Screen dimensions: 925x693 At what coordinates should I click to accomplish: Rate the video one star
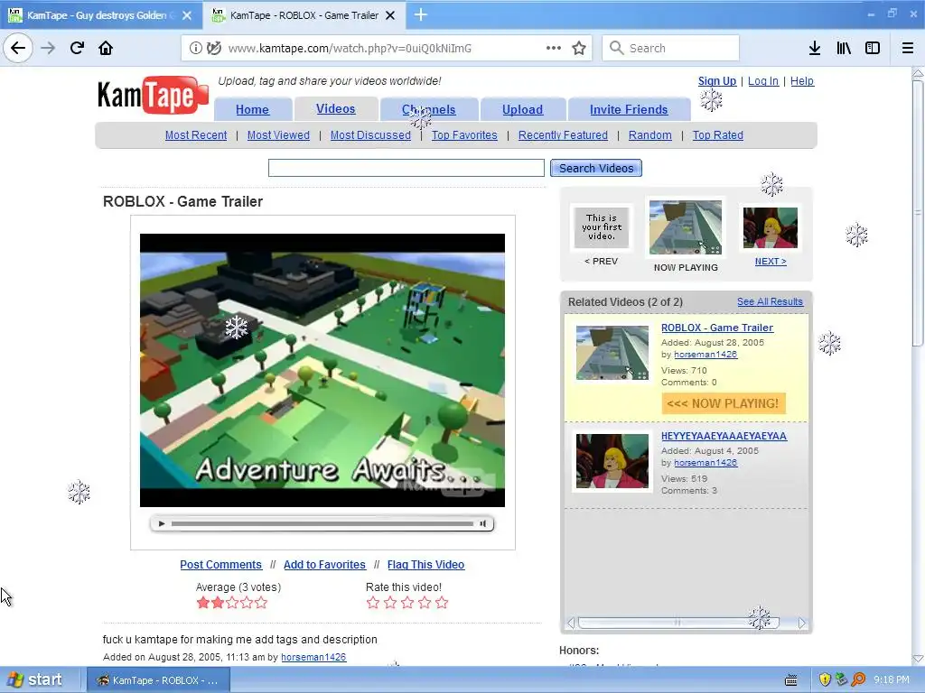pos(373,603)
